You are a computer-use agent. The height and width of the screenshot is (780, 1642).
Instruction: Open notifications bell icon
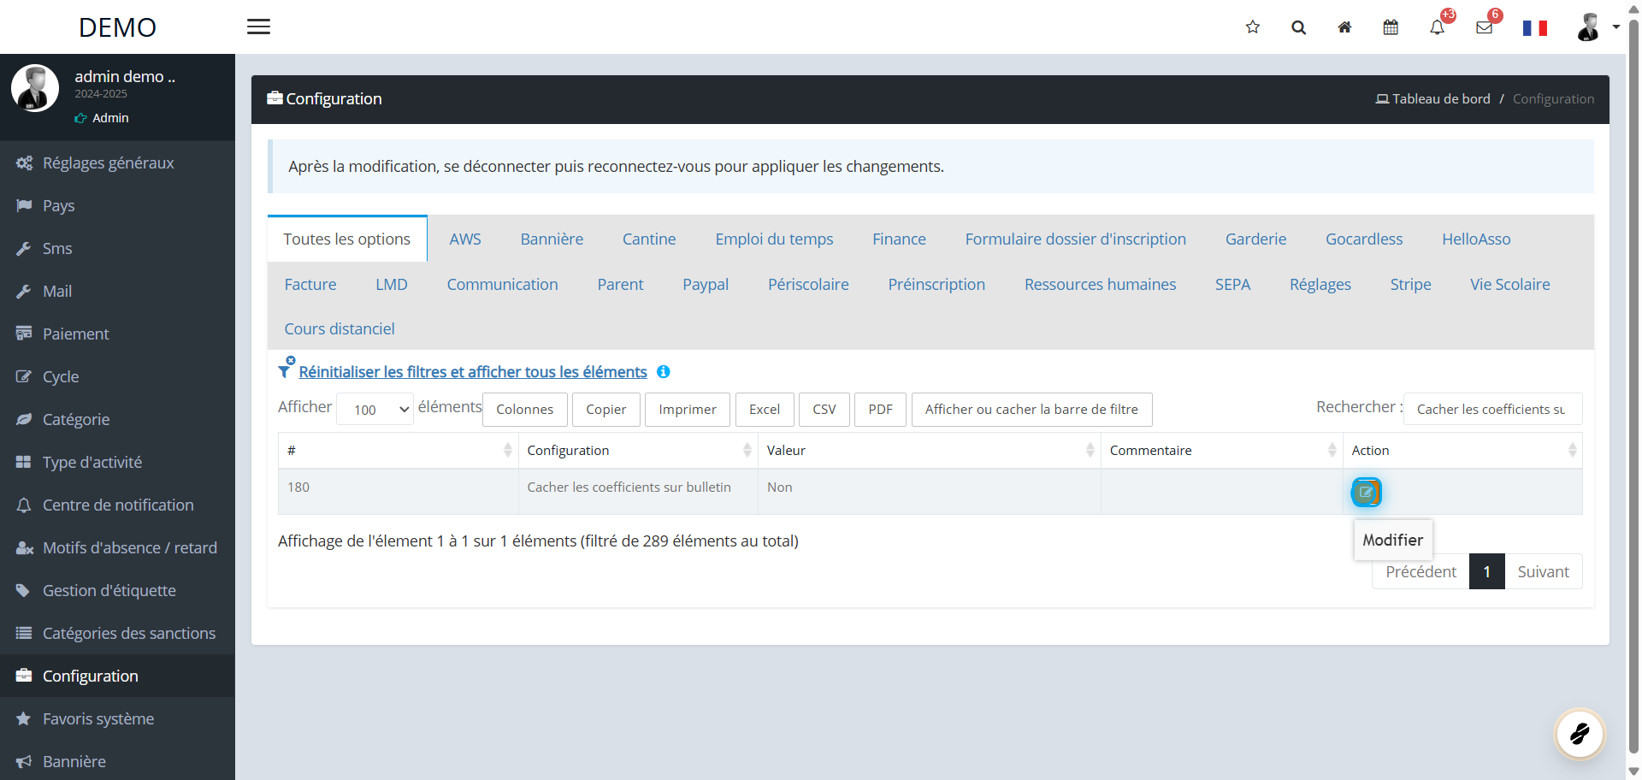1437,27
